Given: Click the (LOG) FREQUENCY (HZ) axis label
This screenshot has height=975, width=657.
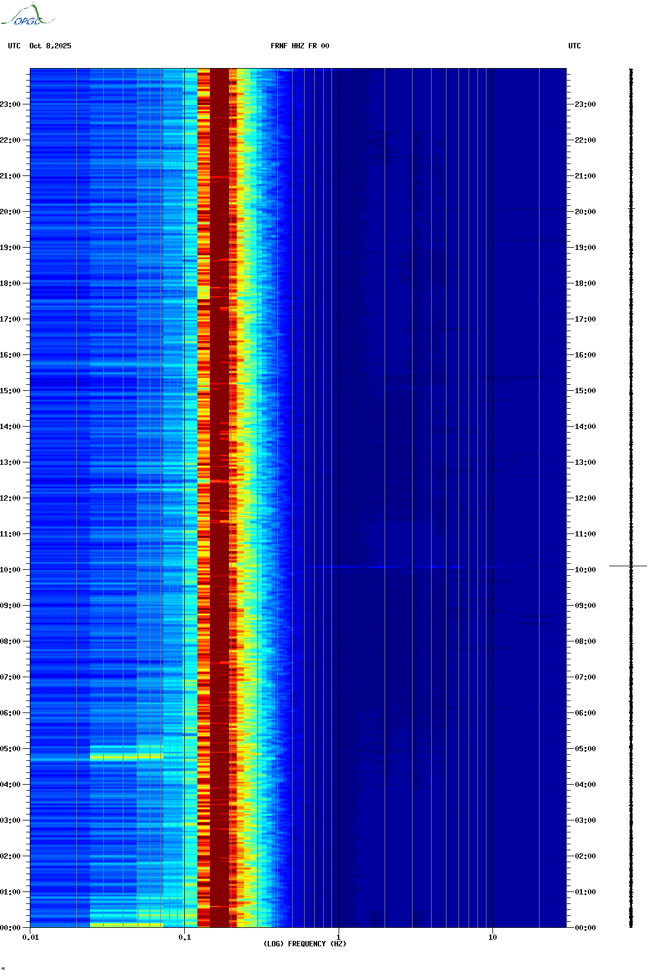Looking at the screenshot, I should (305, 943).
